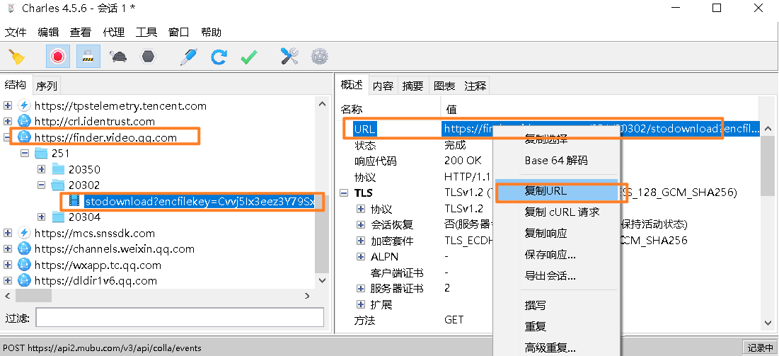Toggle SSL proxying padlock icon
The width and height of the screenshot is (779, 356).
pyautogui.click(x=88, y=56)
